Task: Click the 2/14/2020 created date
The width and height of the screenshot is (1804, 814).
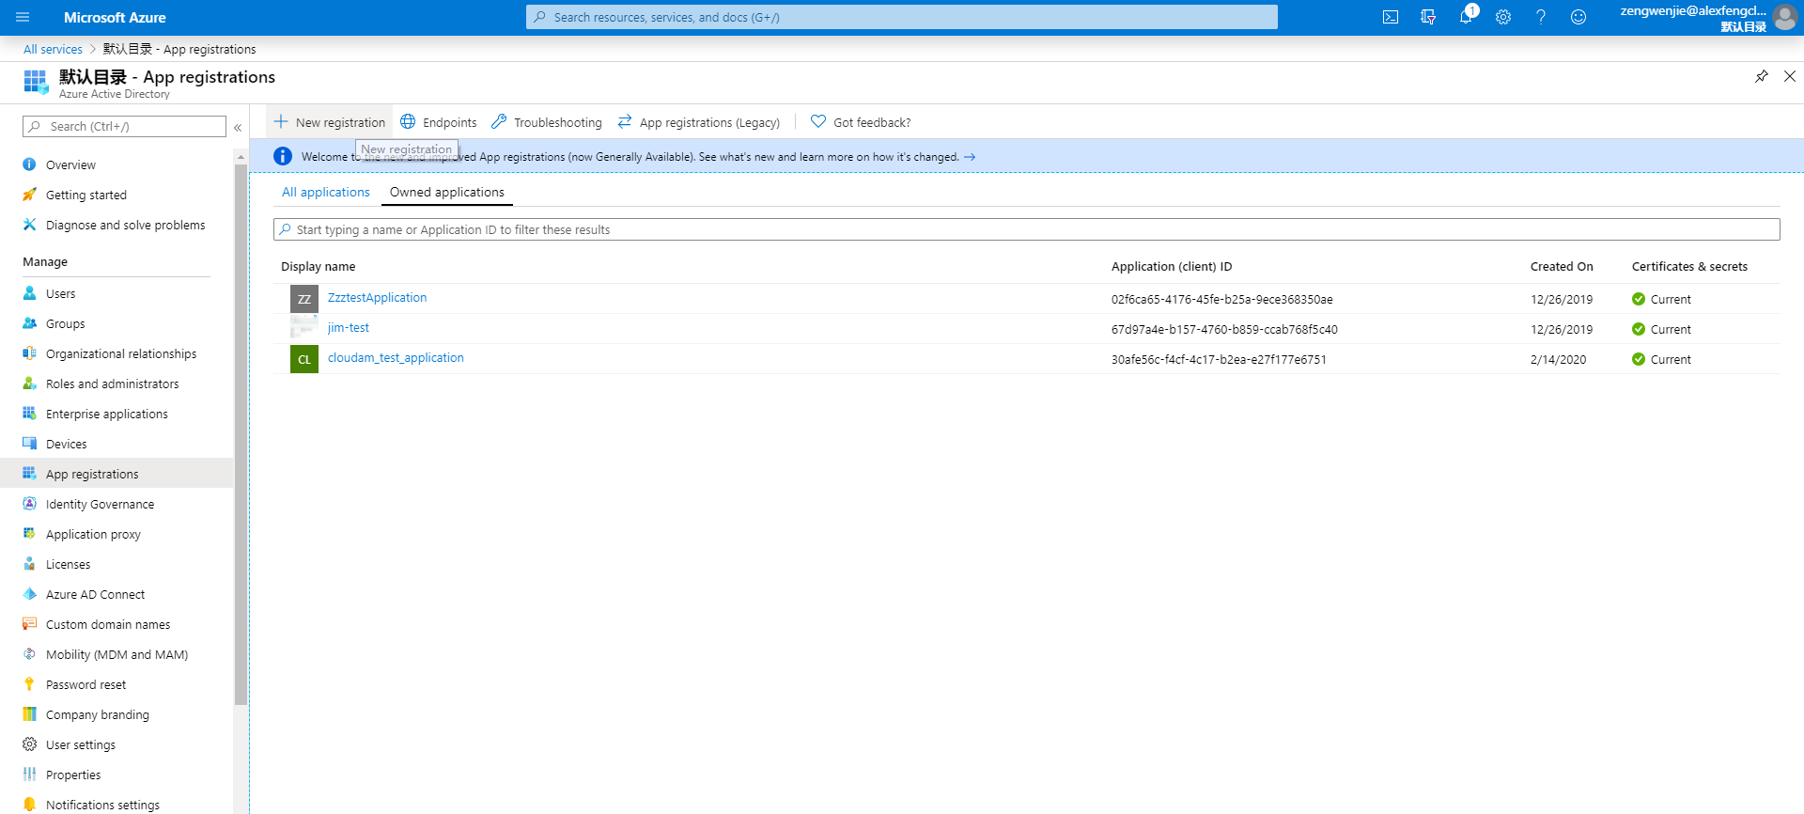Action: coord(1558,360)
